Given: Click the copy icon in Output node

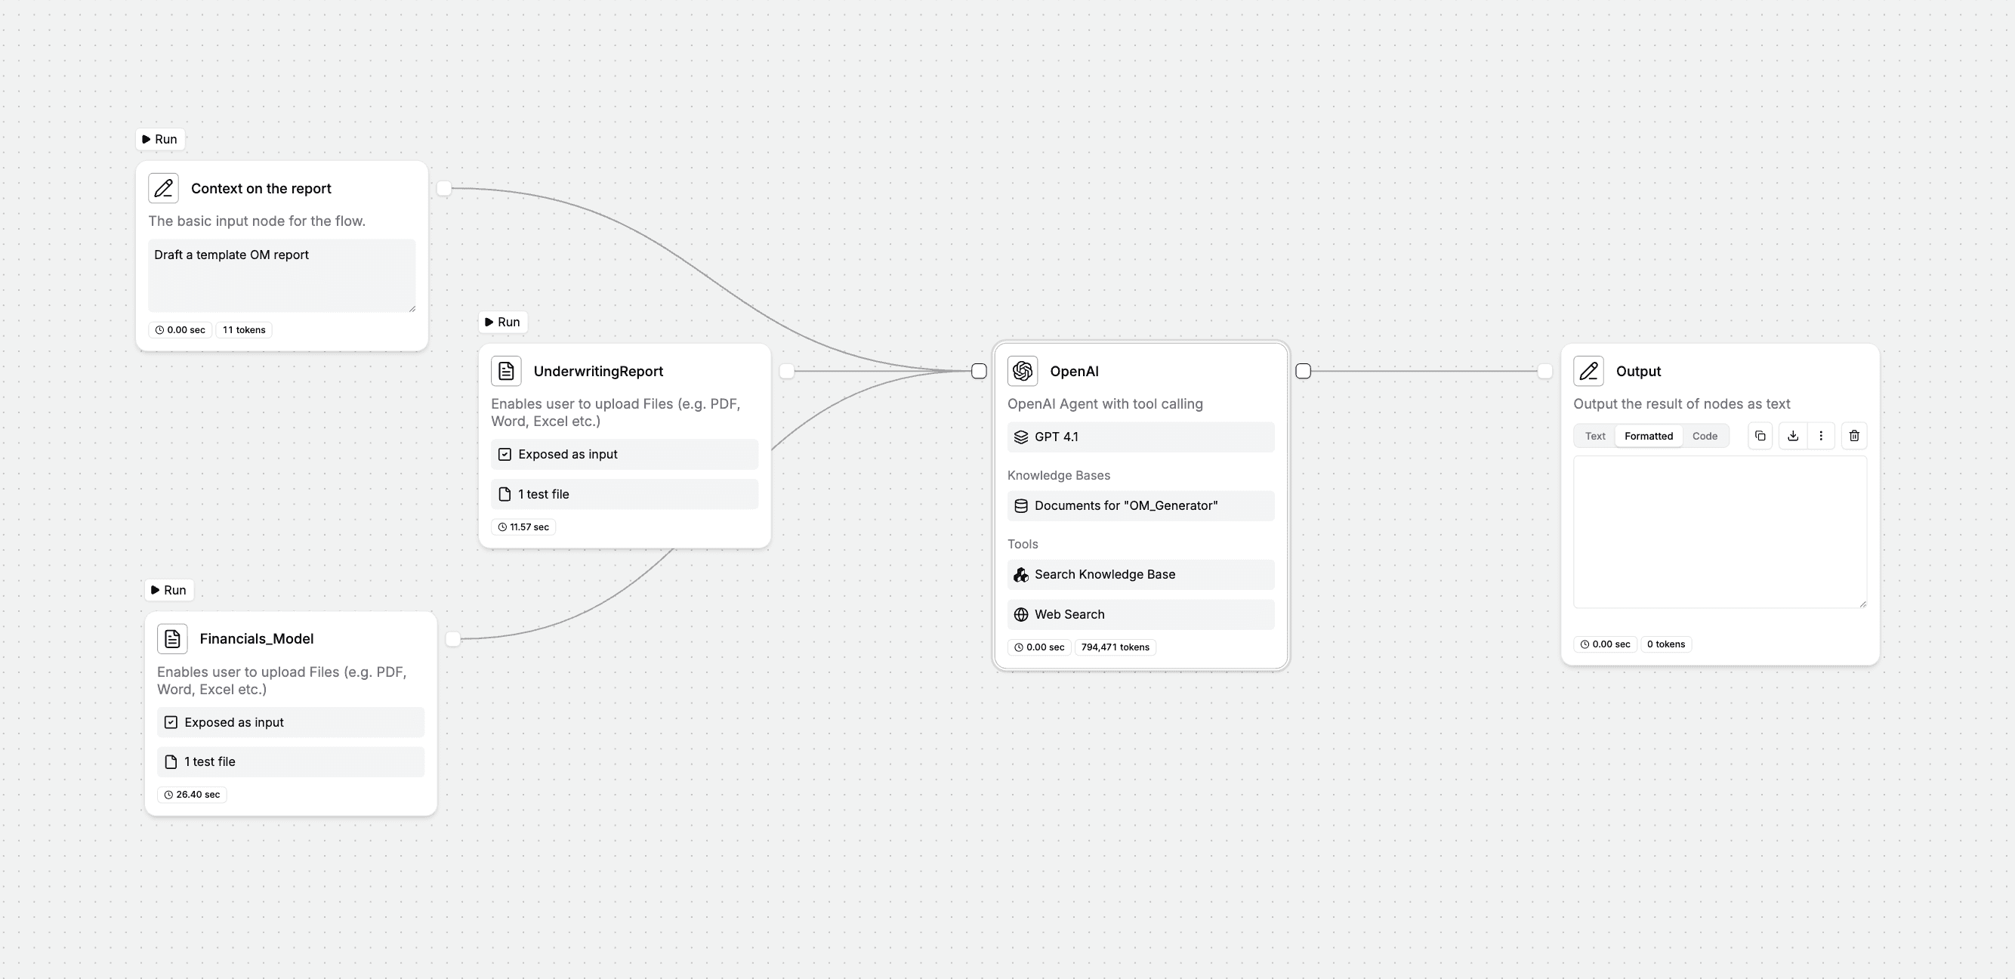Looking at the screenshot, I should click(x=1760, y=436).
